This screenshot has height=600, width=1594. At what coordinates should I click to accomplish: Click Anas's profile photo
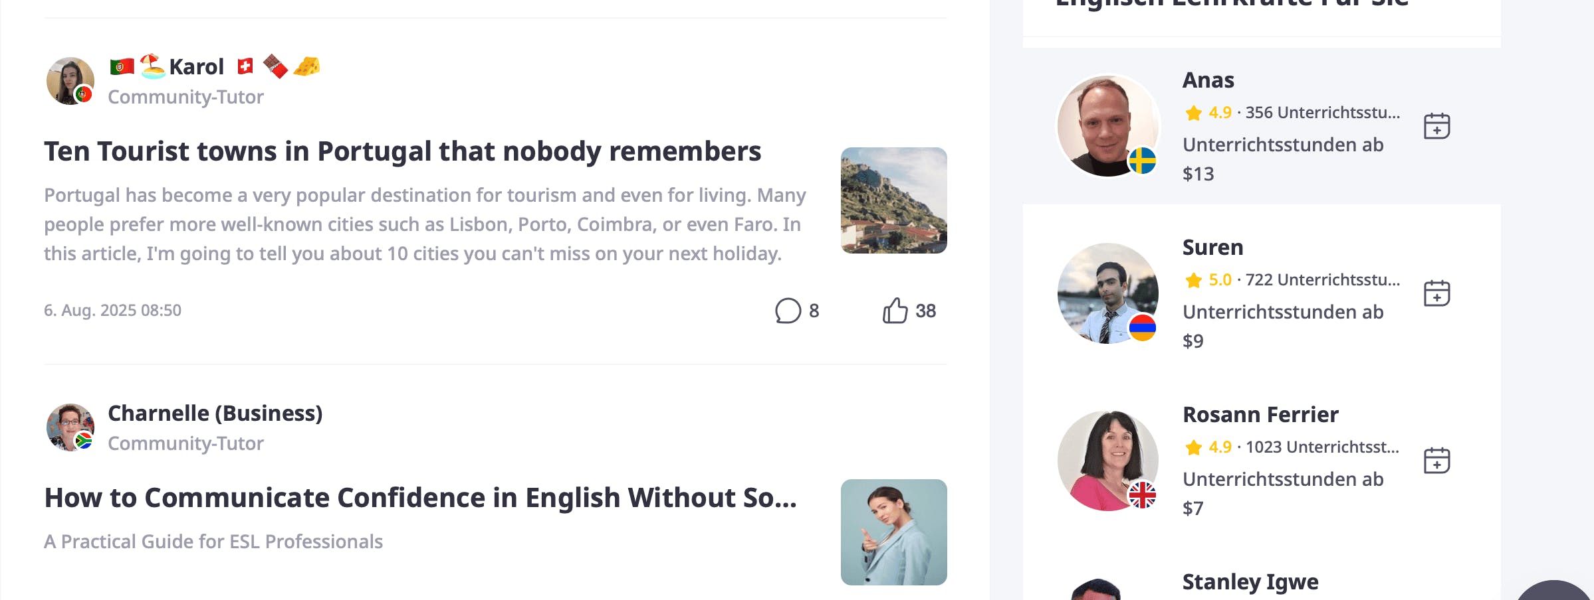pyautogui.click(x=1107, y=126)
